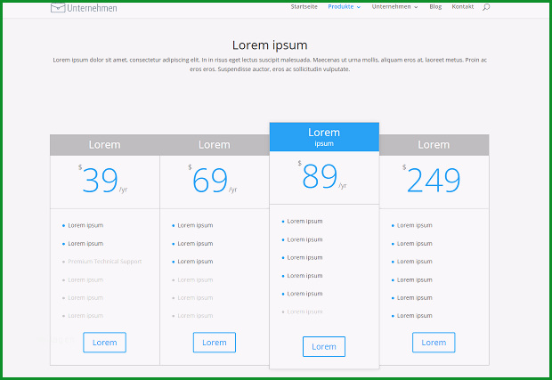Expand the Unternehmen dropdown chevron
Image resolution: width=552 pixels, height=380 pixels.
point(416,7)
